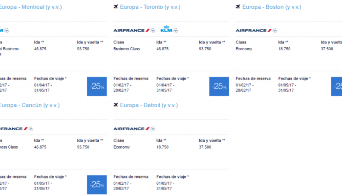Click the Air France logo under Cancún
This screenshot has width=342, height=195.
[14, 129]
